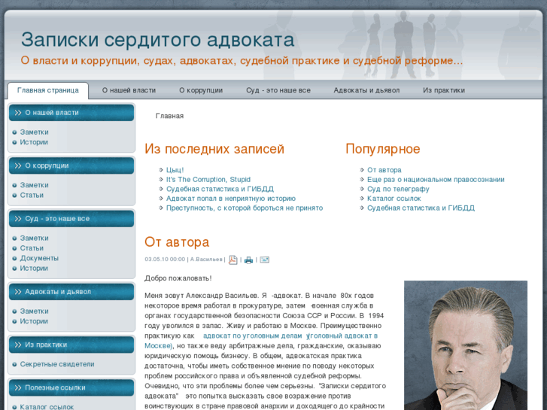The height and width of the screenshot is (410, 547).
Task: Open Каталог ссылок in the sidebar
Action: pos(47,407)
